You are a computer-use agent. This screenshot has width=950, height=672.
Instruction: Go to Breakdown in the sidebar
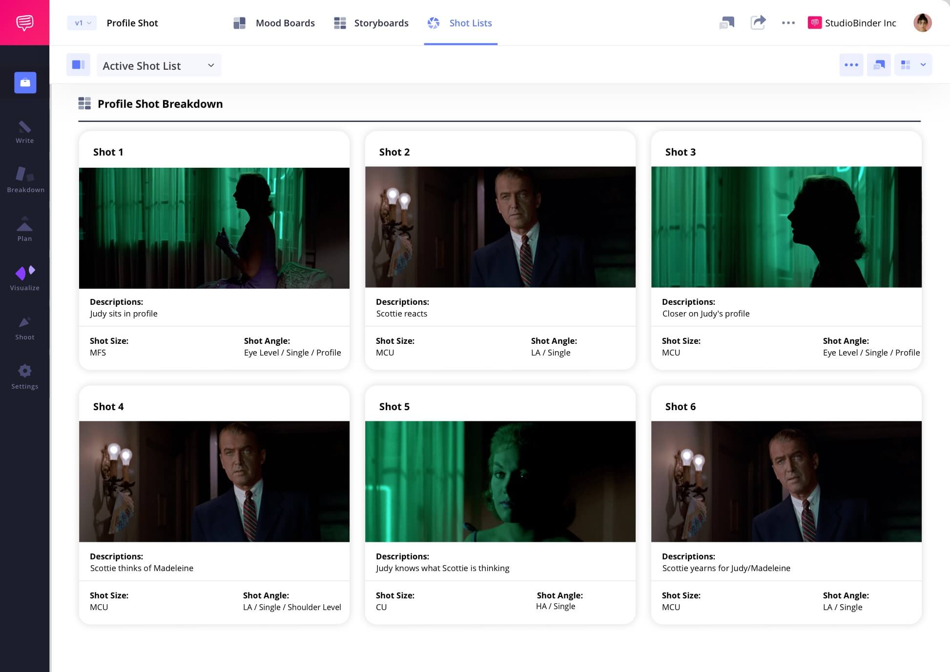25,179
